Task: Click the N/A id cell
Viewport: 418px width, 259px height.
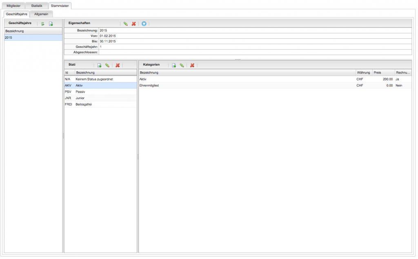Action: (69, 79)
